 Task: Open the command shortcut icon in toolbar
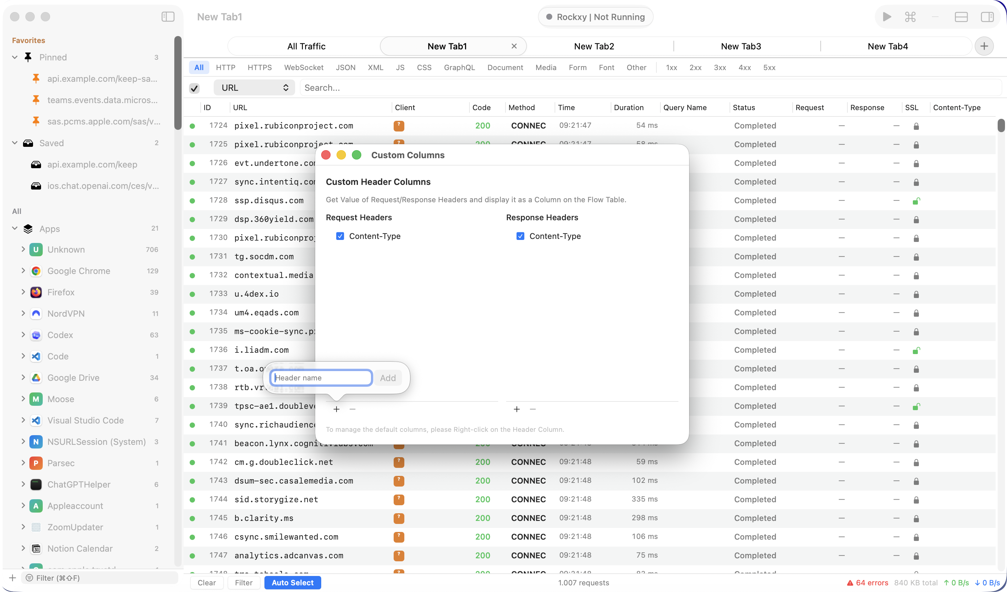coord(910,17)
